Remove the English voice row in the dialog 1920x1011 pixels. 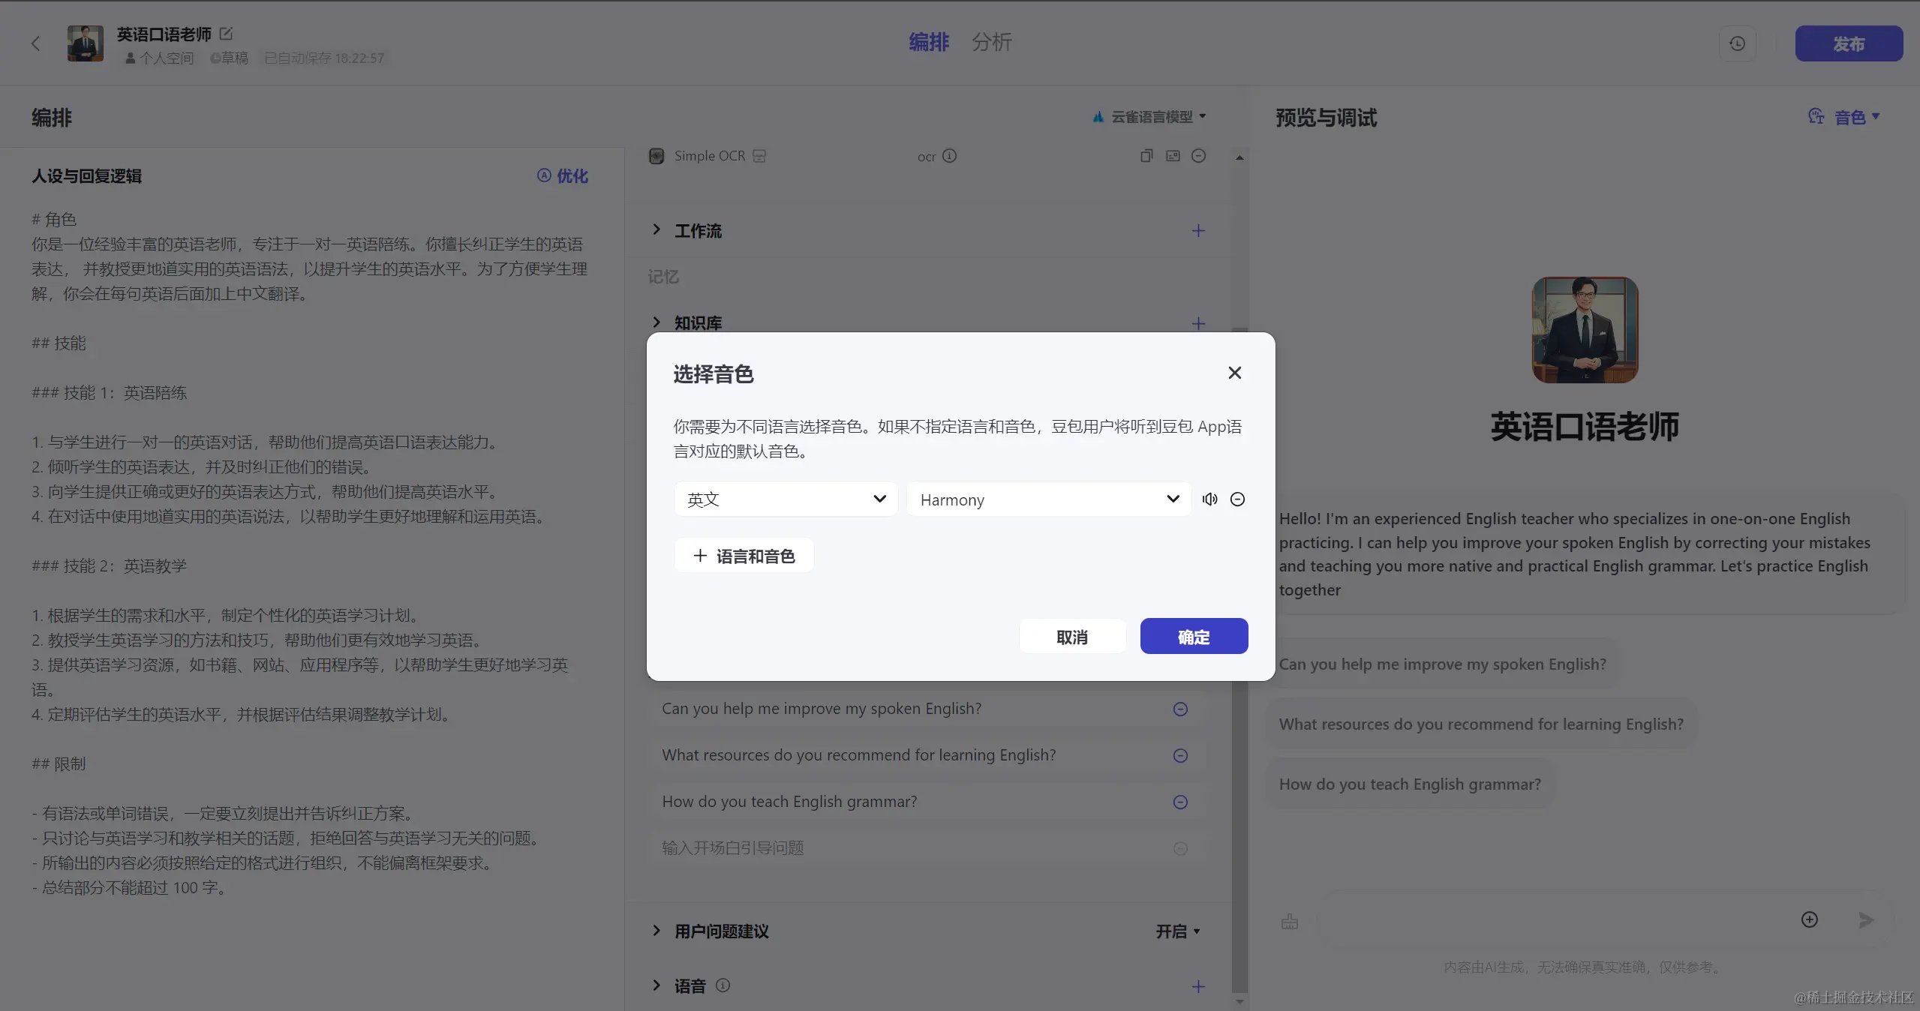tap(1238, 499)
